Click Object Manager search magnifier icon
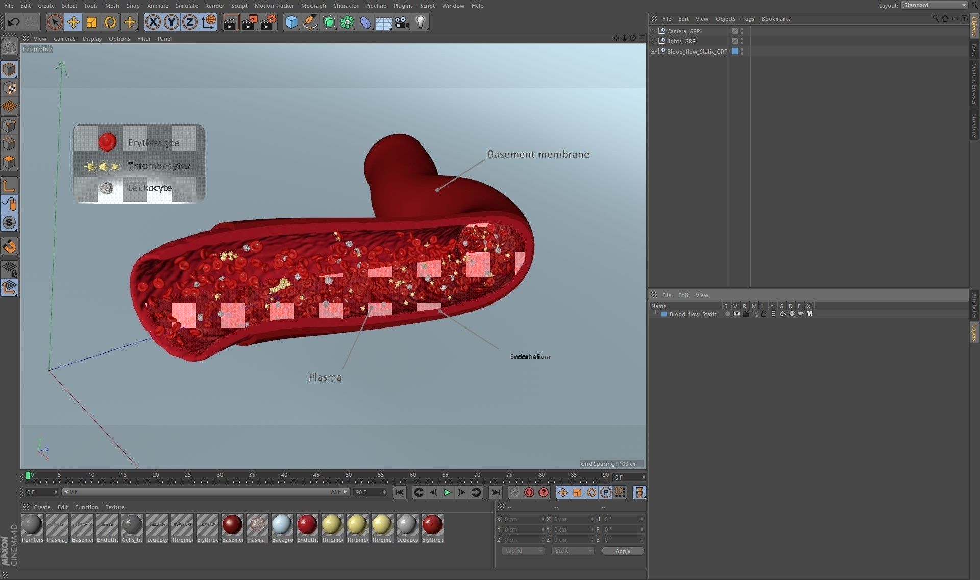This screenshot has height=580, width=980. coord(935,18)
